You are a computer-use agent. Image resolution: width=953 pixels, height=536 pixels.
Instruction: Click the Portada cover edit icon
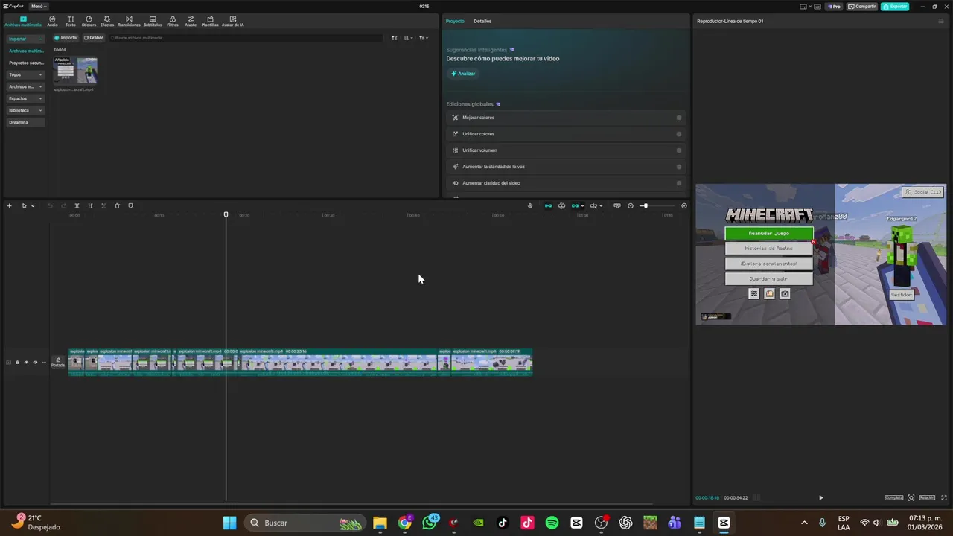pyautogui.click(x=58, y=363)
